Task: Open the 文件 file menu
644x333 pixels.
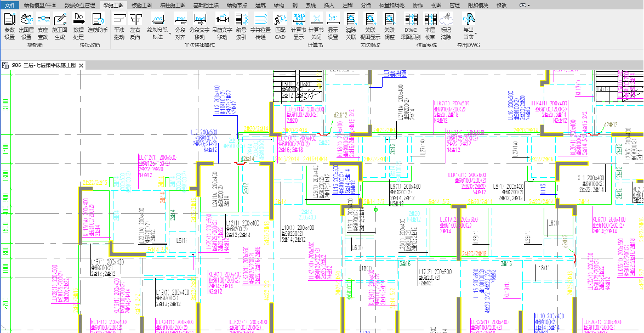Action: coord(9,4)
